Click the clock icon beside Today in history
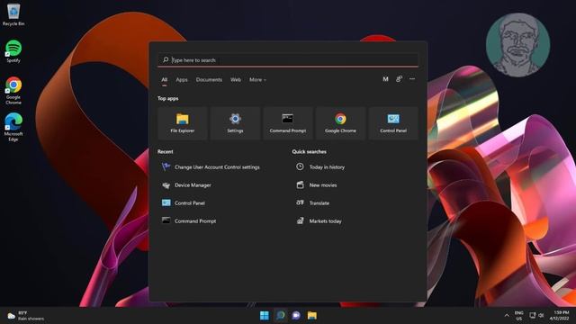Image resolution: width=576 pixels, height=324 pixels. point(300,166)
